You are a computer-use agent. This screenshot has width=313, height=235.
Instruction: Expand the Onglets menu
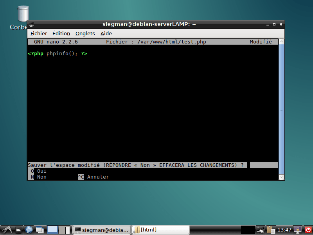[85, 34]
